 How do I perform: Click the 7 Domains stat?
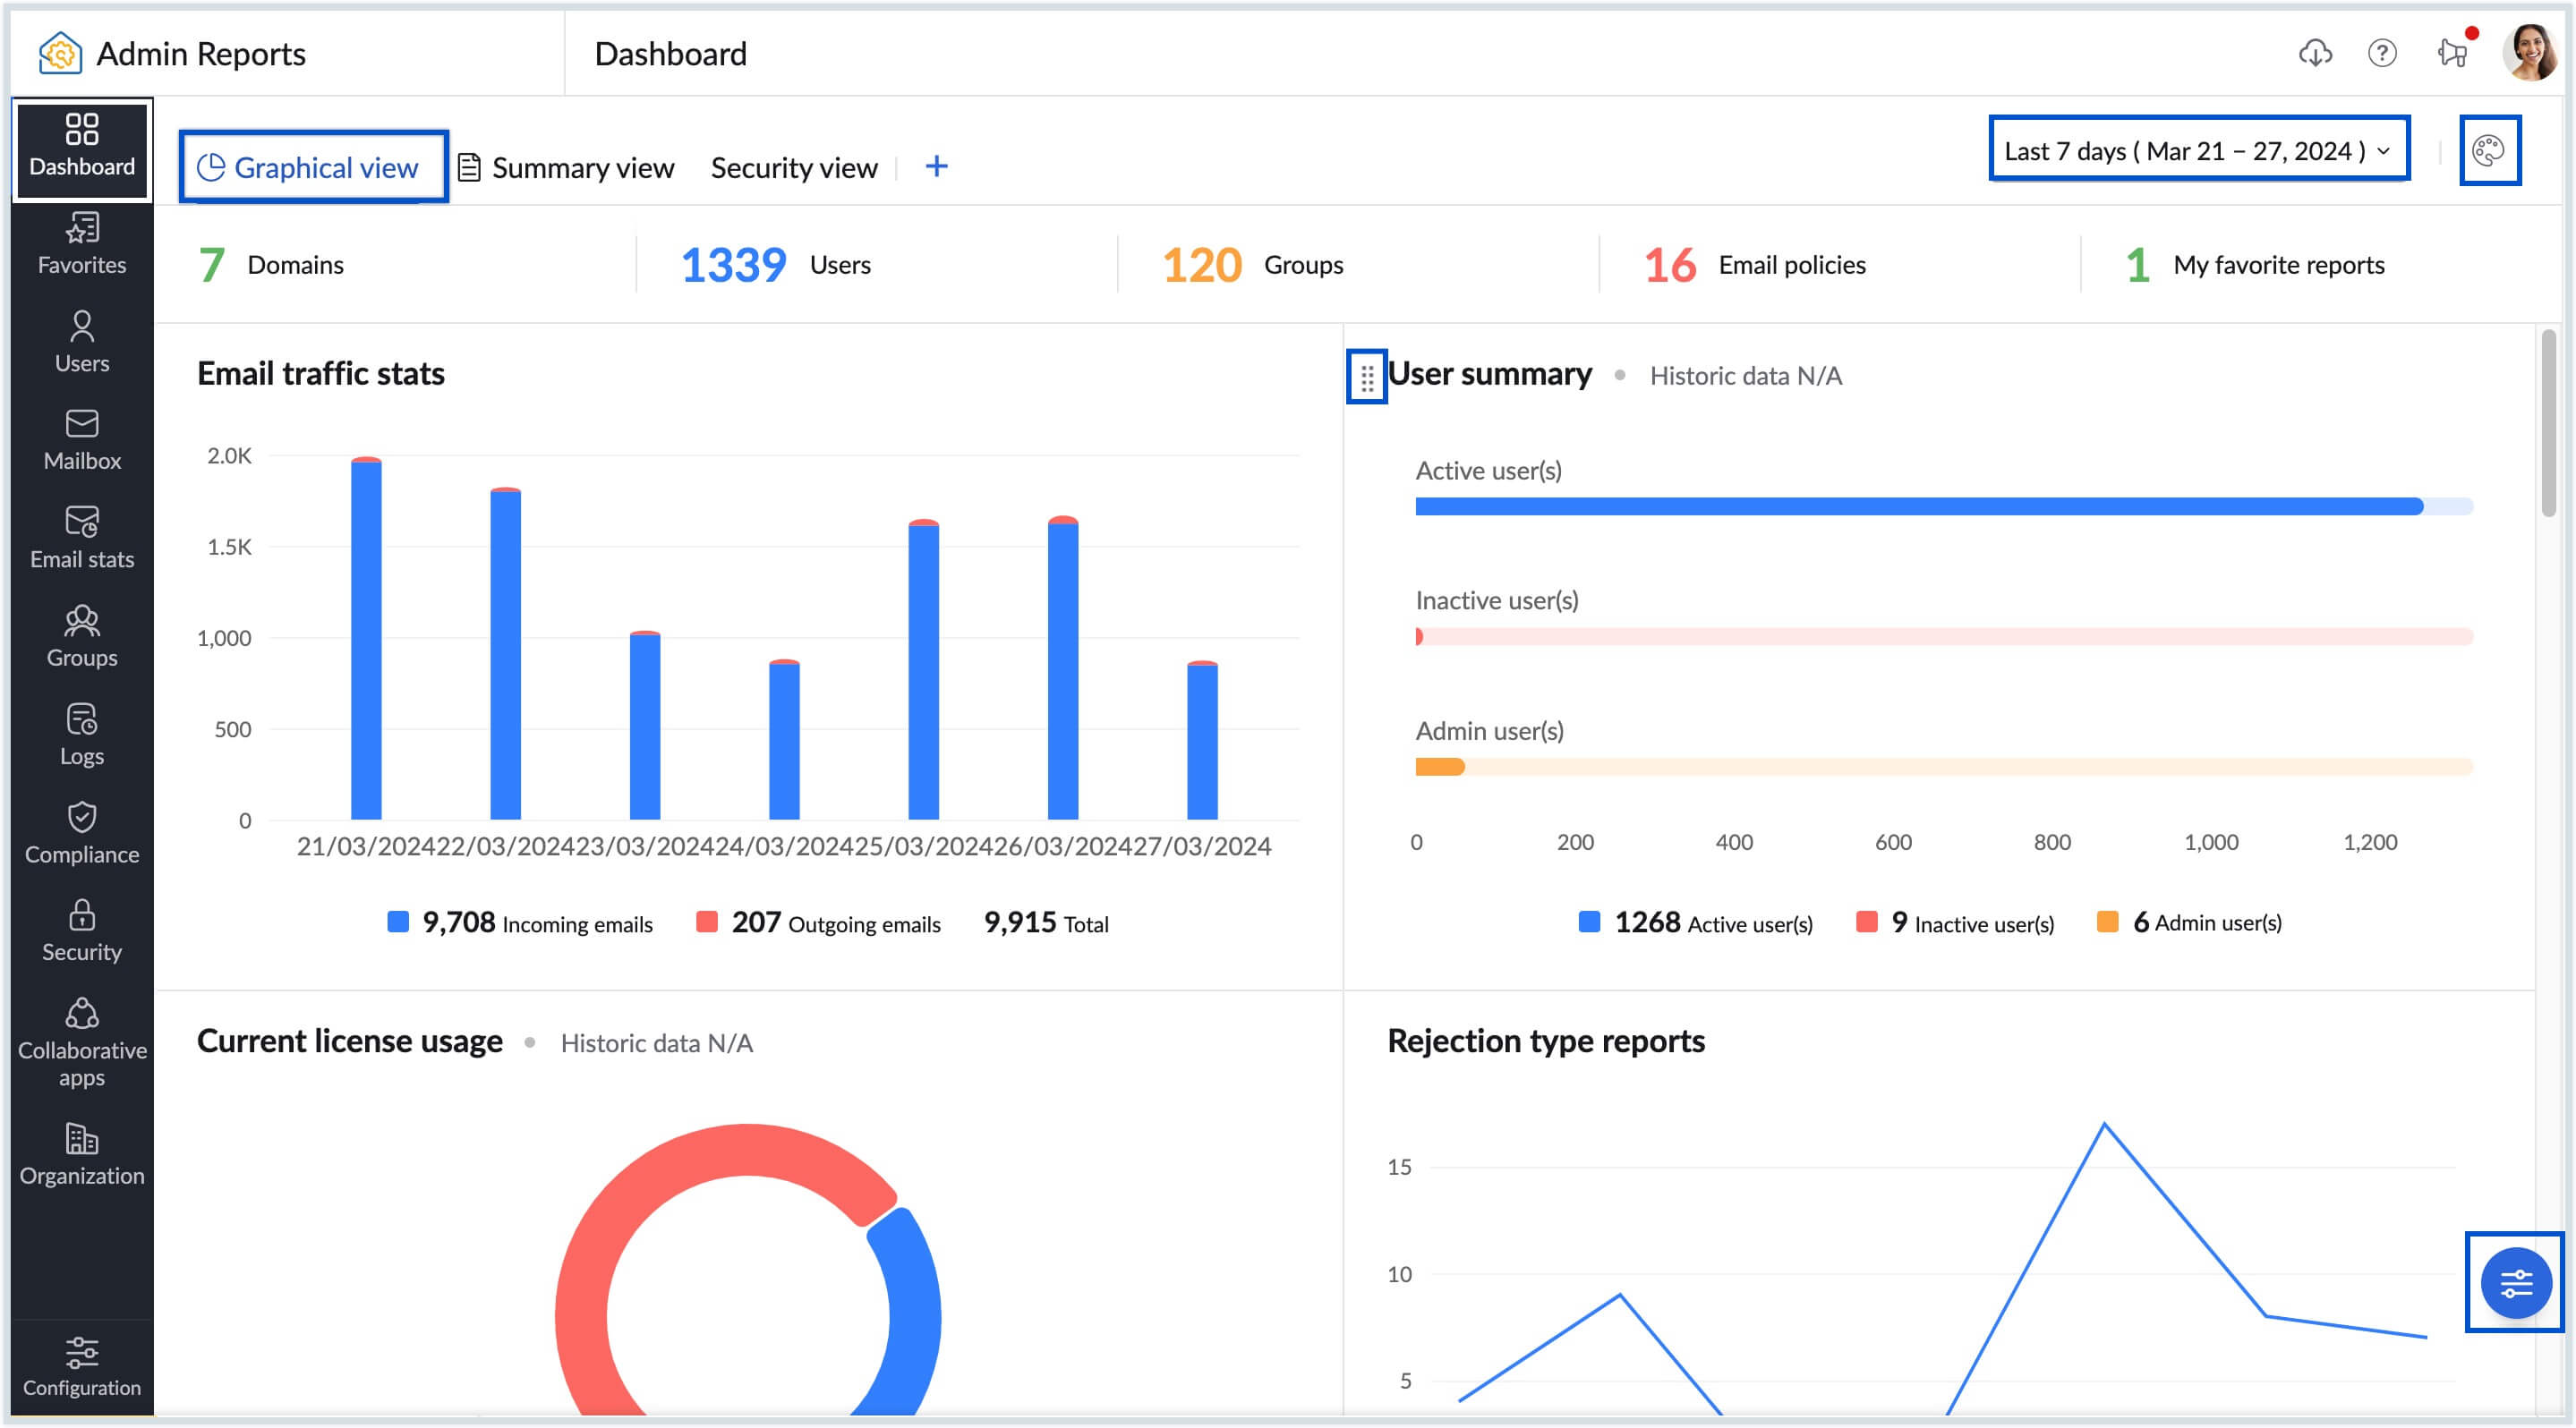[x=271, y=265]
